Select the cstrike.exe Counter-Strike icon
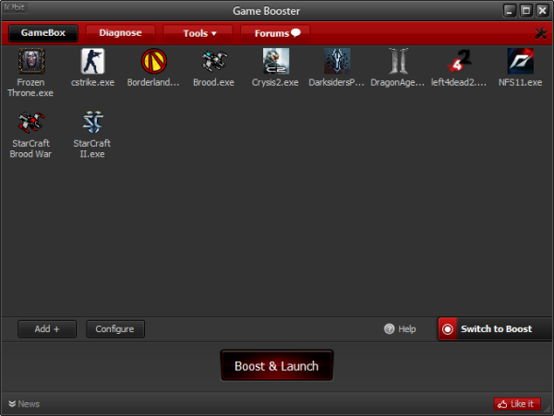Screen dimensions: 554x416 tap(92, 61)
